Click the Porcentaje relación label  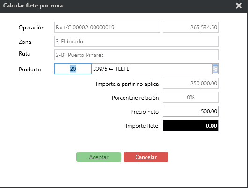135,98
